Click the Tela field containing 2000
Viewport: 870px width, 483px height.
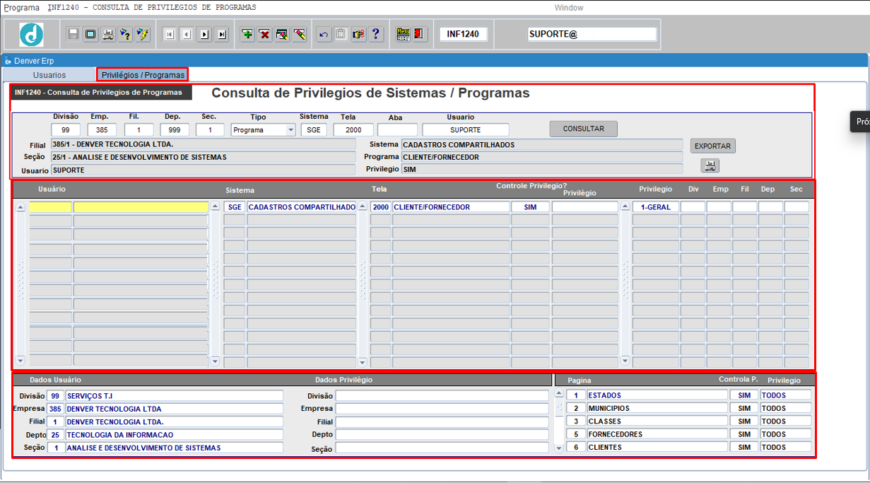point(353,130)
